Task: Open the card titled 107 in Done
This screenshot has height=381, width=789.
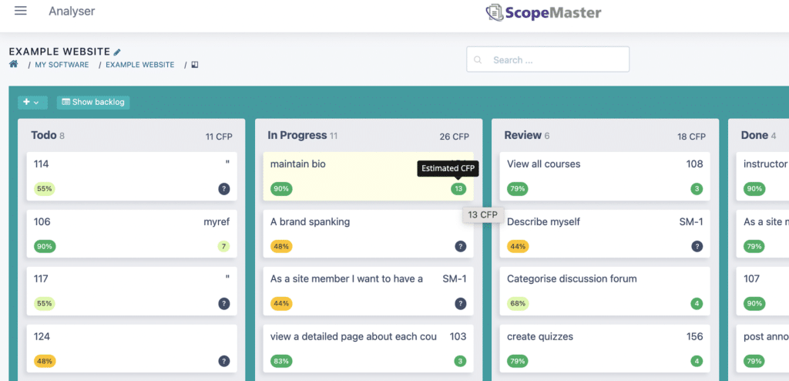Action: [762, 292]
